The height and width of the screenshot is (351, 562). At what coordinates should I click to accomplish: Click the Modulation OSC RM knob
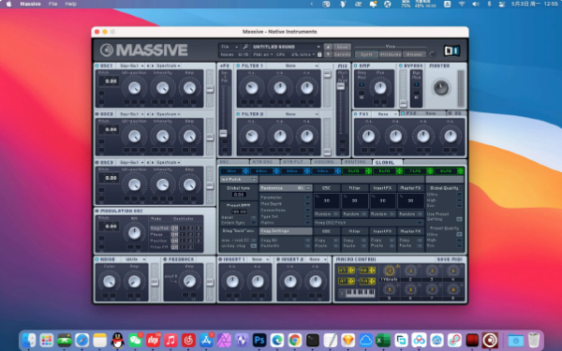[134, 233]
